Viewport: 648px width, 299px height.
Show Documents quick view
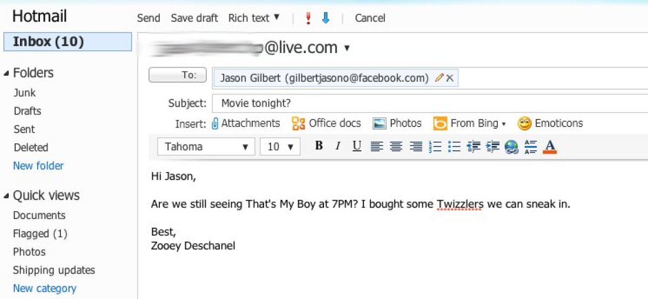coord(39,215)
